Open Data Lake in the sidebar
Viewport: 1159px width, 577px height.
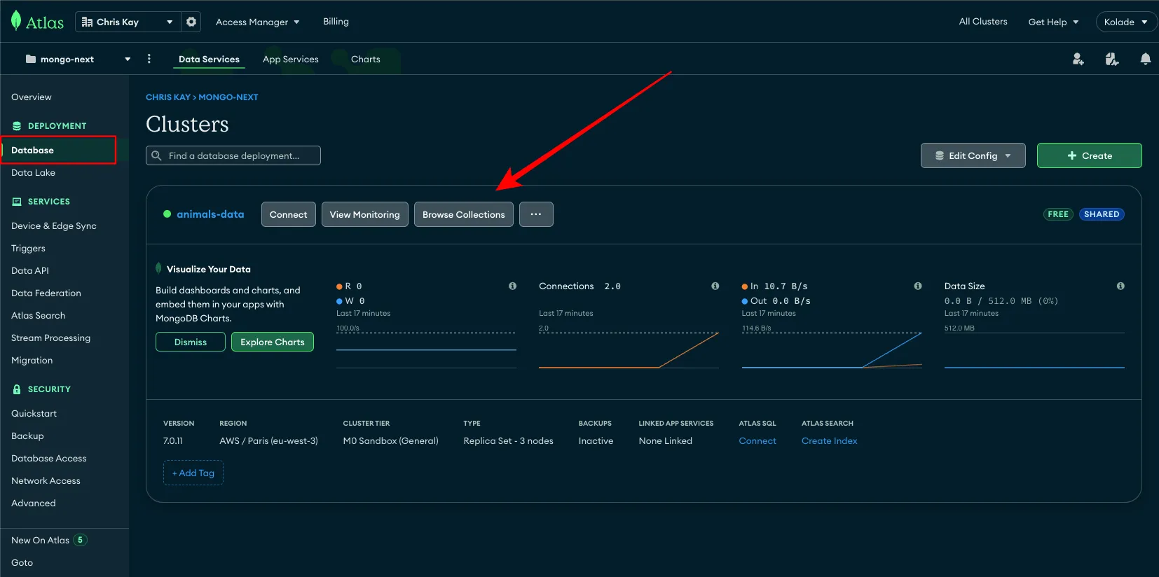click(x=33, y=172)
